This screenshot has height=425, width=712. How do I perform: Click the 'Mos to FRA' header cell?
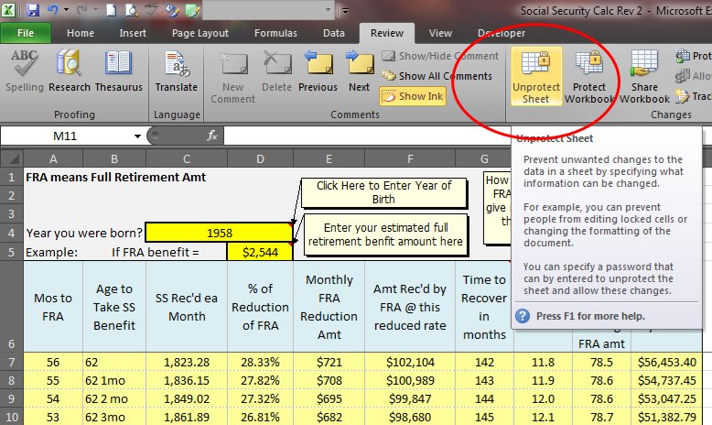coord(53,307)
